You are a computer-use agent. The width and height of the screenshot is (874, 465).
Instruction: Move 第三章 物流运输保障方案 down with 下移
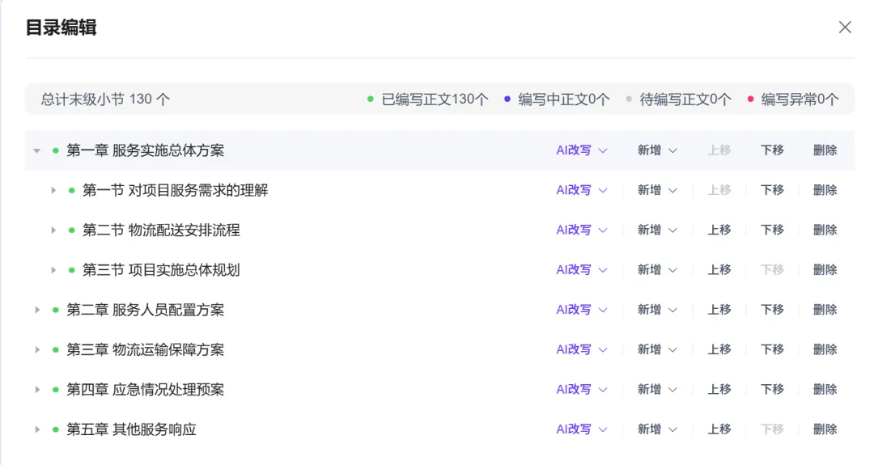click(x=772, y=349)
